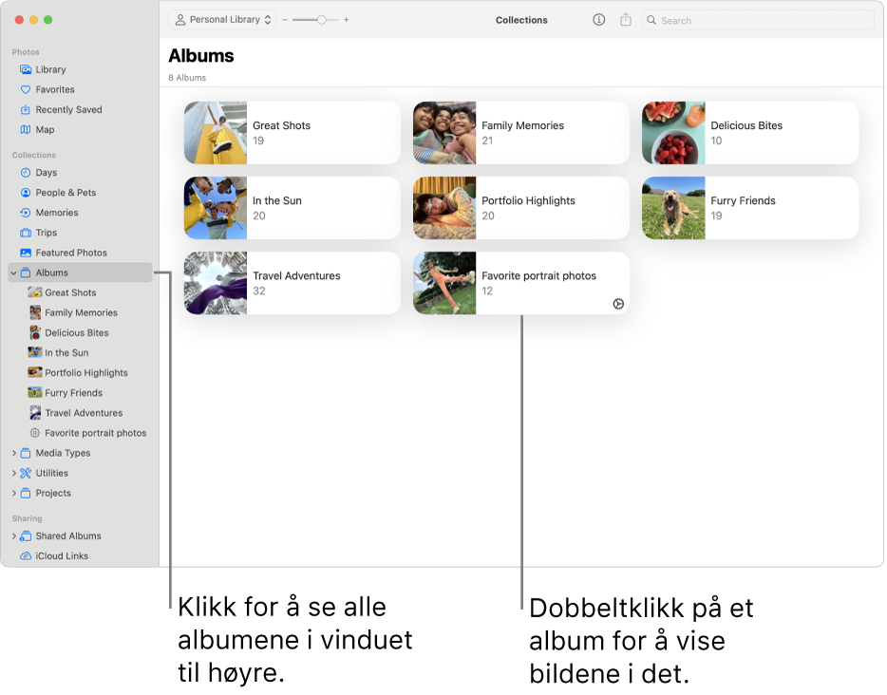Click the Favorites heart icon
The image size is (887, 695).
coord(26,89)
